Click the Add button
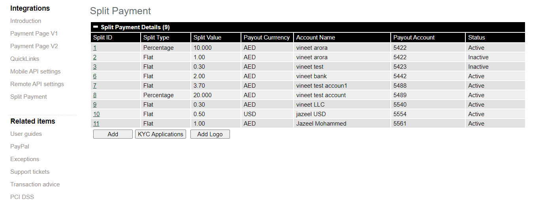This screenshot has height=218, width=542. (x=113, y=134)
